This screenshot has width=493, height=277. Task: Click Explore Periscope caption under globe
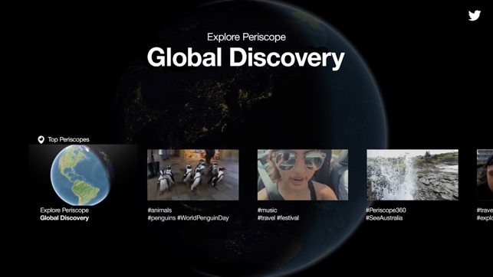[64, 210]
